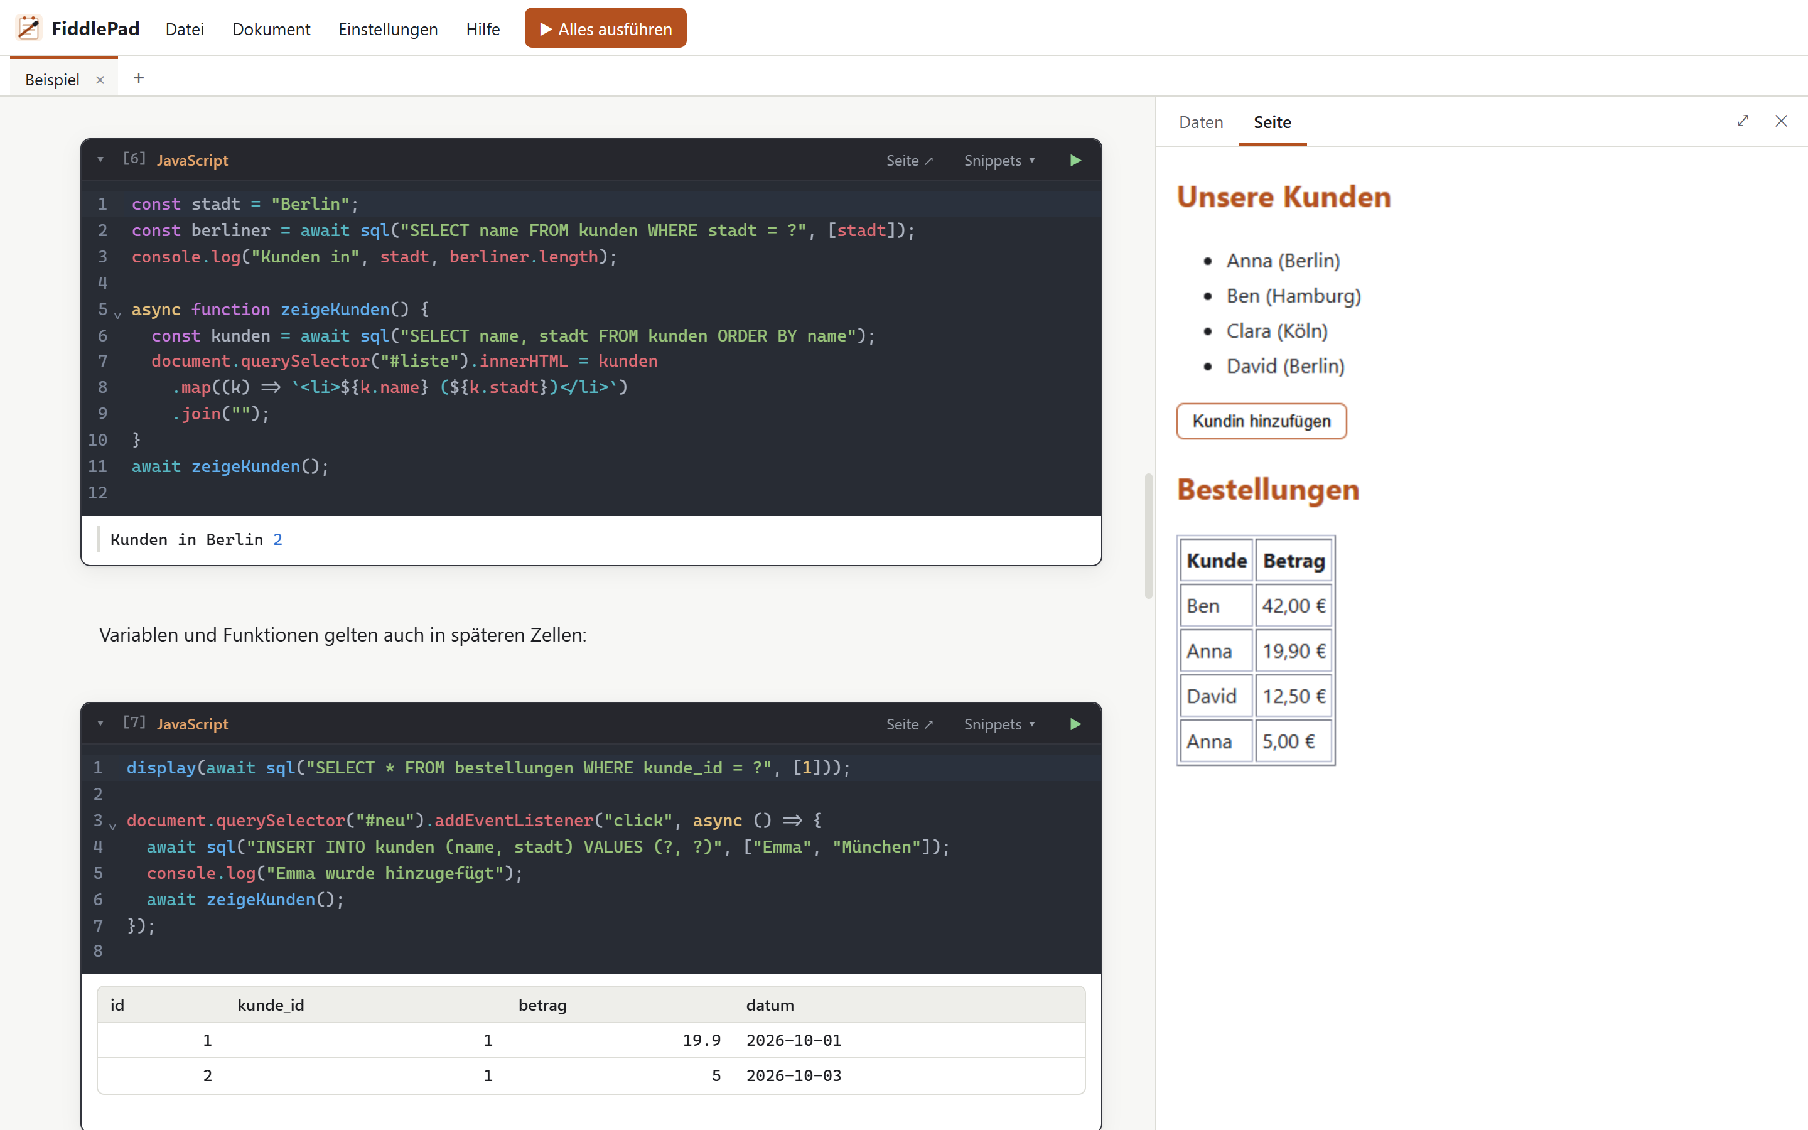Add a new document tab
1808x1130 pixels.
138,78
